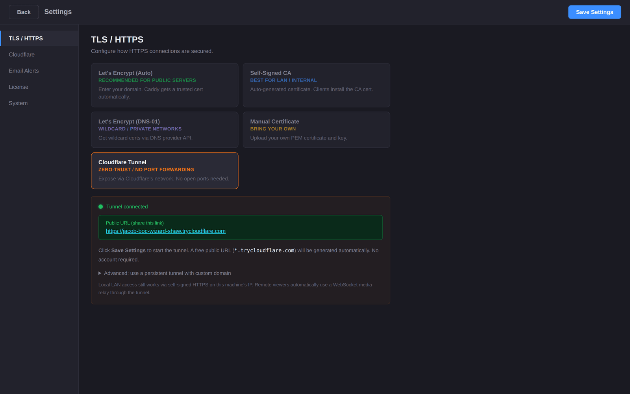
Task: Select the TLS / HTTPS sidebar entry
Action: pos(26,38)
